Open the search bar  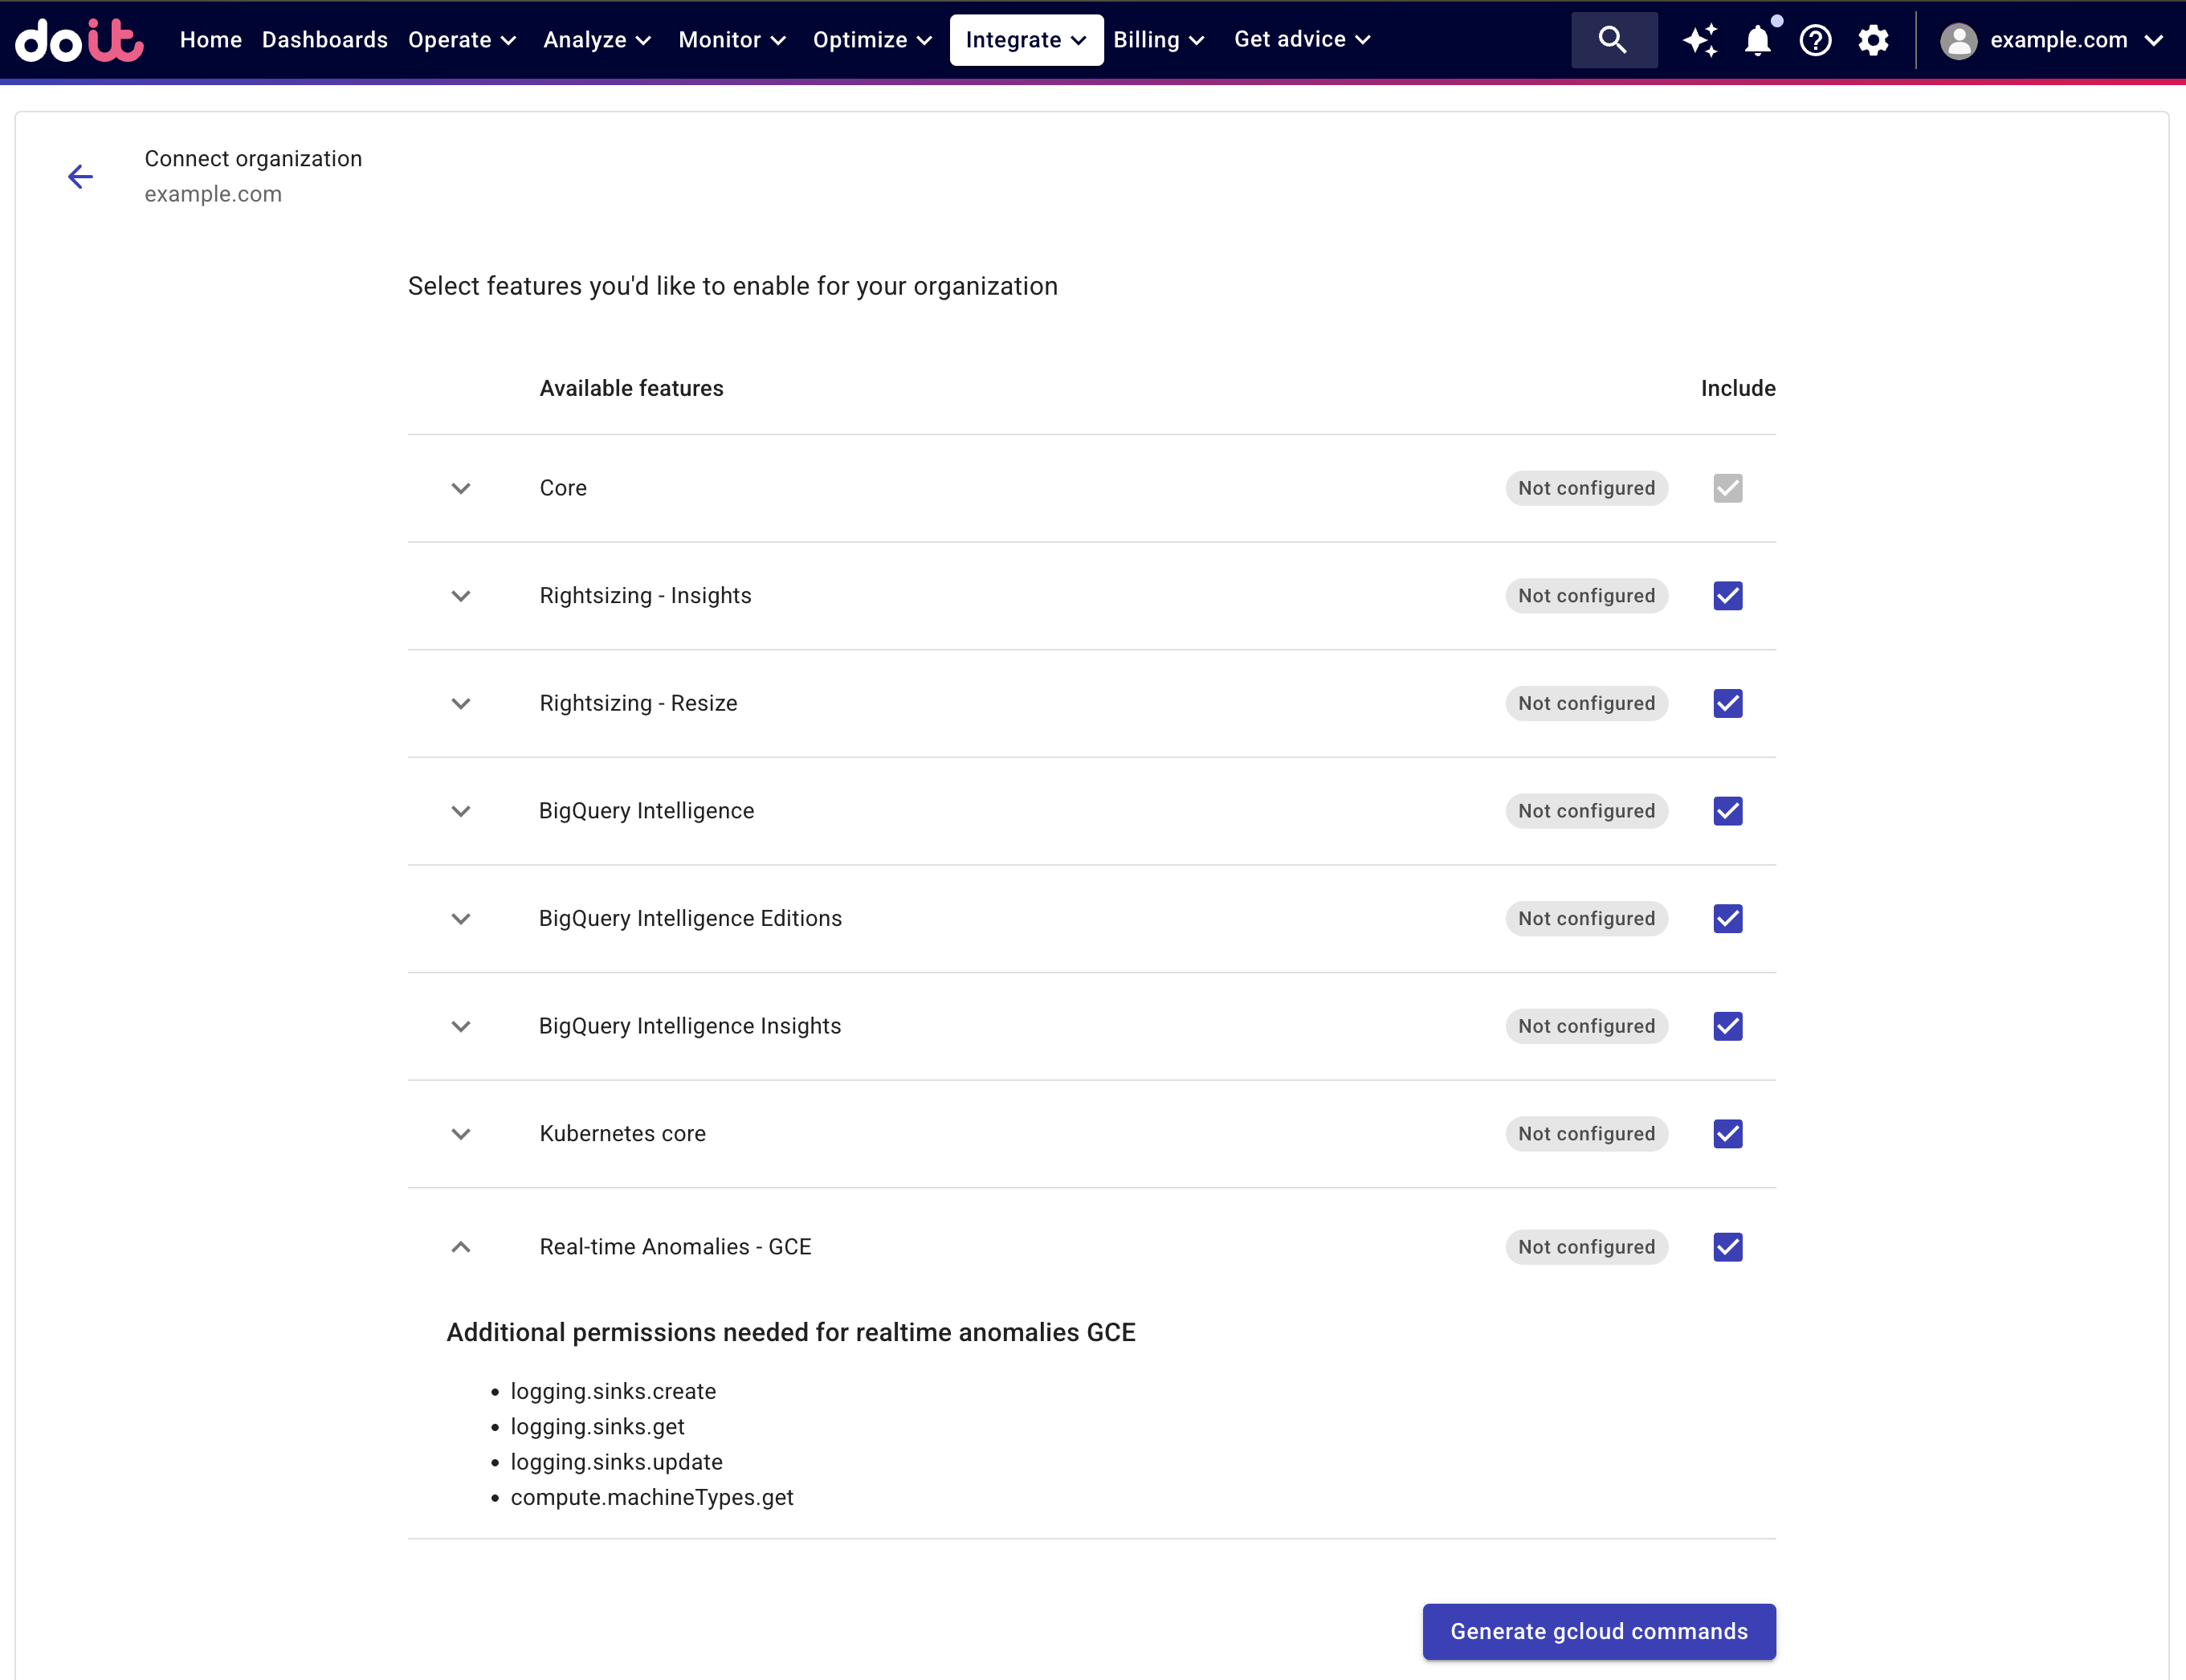(1612, 40)
